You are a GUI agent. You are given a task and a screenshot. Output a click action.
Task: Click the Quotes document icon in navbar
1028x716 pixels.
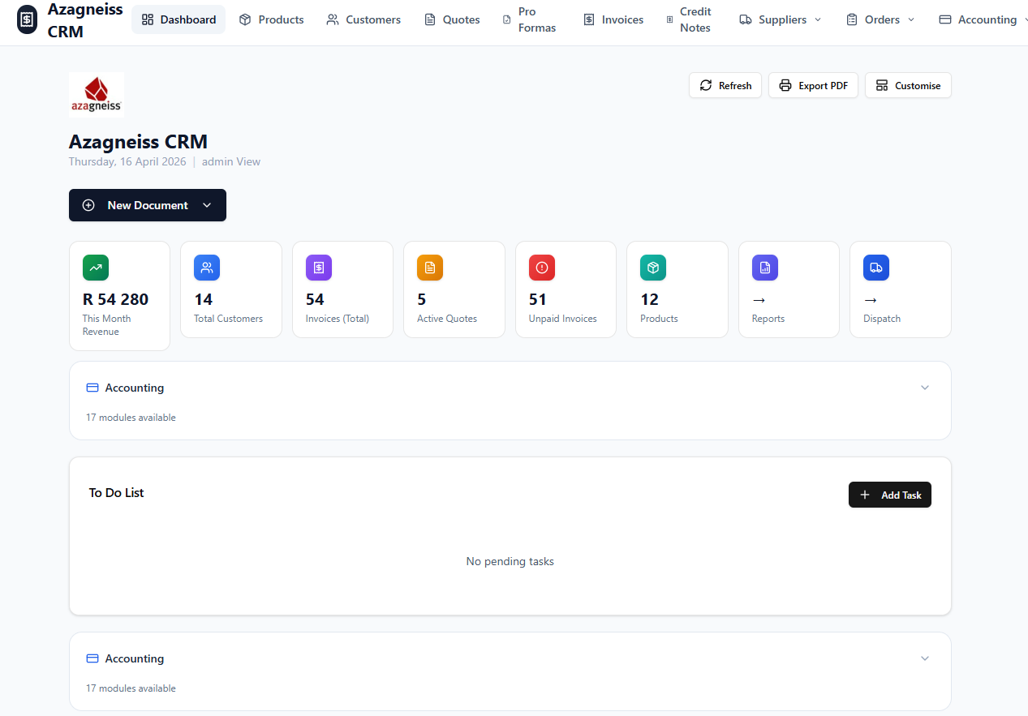(430, 19)
